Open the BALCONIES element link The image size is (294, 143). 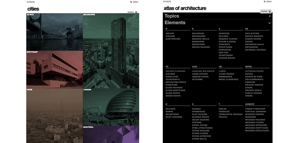[x=198, y=33]
